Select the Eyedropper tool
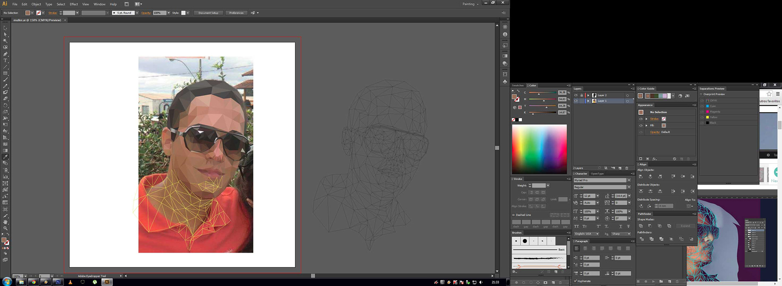Image resolution: width=782 pixels, height=286 pixels. [x=5, y=157]
